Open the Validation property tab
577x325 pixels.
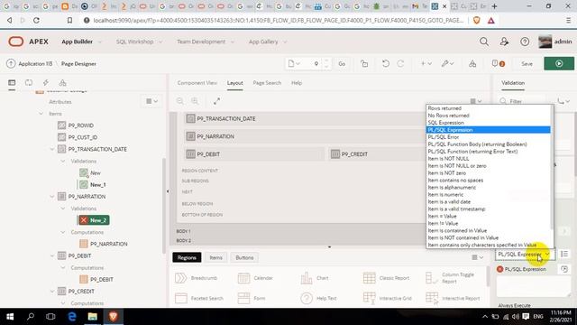point(513,83)
